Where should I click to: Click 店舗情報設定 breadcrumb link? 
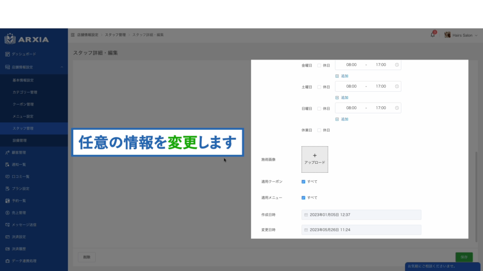coord(87,35)
